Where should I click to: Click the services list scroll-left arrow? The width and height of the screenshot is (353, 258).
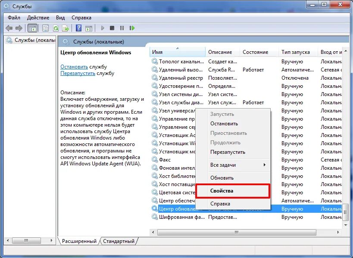153,232
